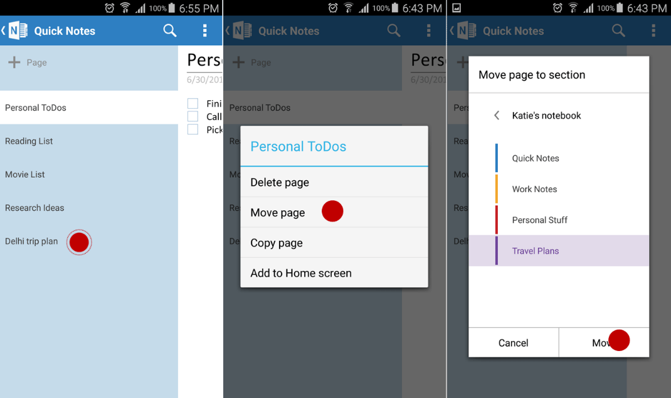This screenshot has height=398, width=671.
Task: Open overflow menu in first screen
Action: (205, 30)
